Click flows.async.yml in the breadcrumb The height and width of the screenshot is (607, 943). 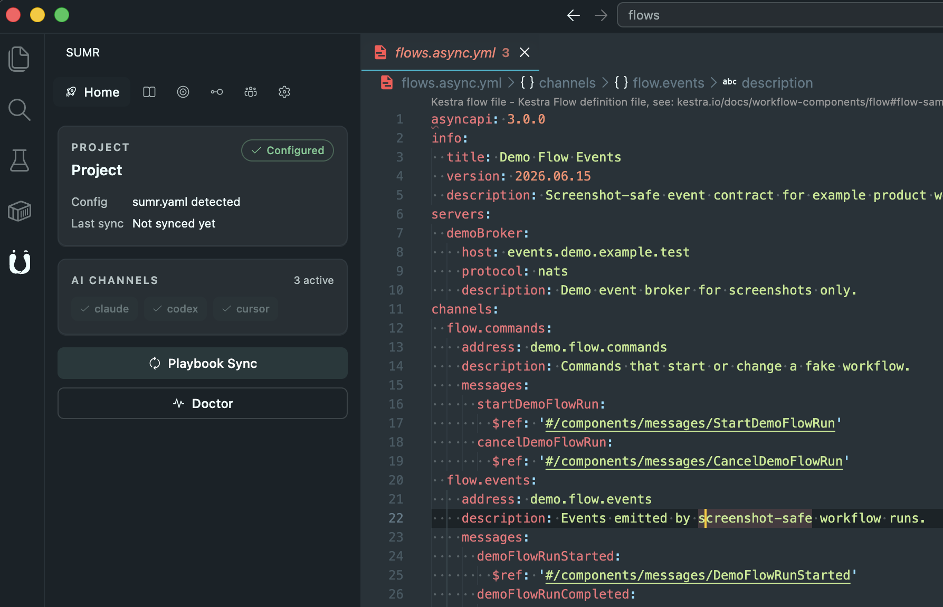(x=451, y=83)
